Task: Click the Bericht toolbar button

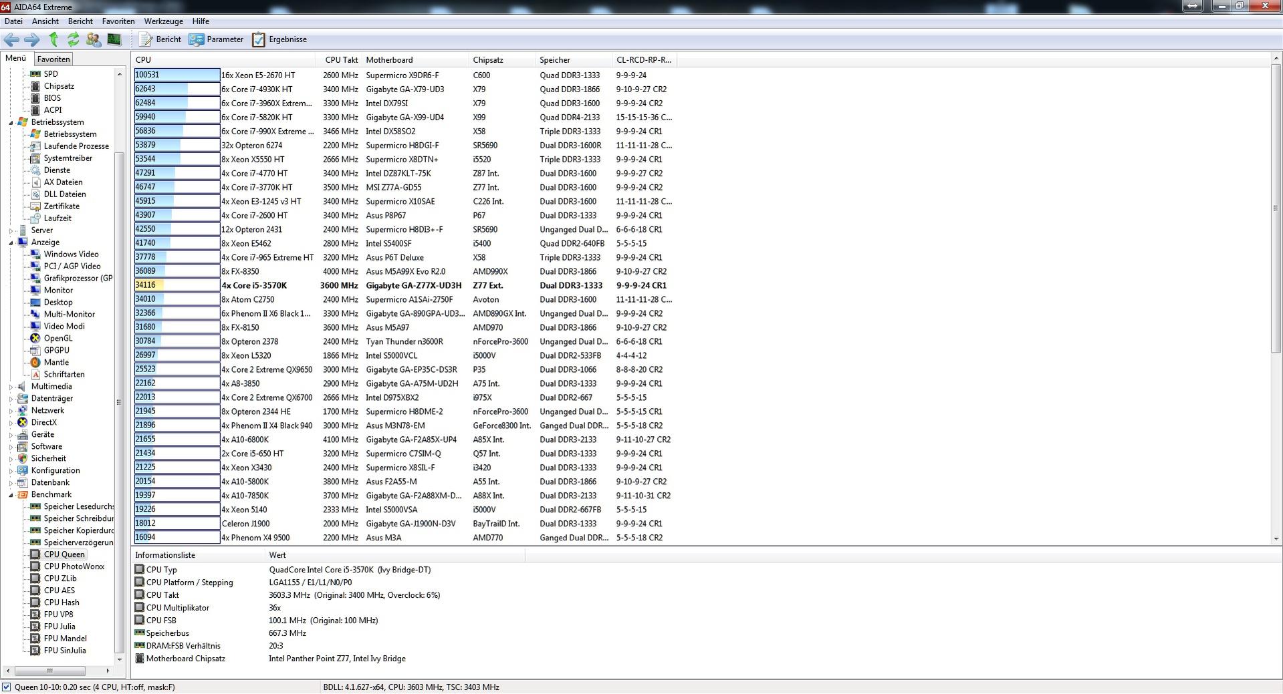Action: tap(160, 39)
